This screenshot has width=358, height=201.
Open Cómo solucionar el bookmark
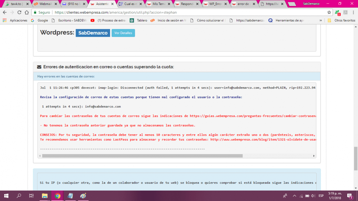[208, 20]
